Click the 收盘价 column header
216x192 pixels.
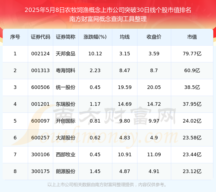point(154,37)
